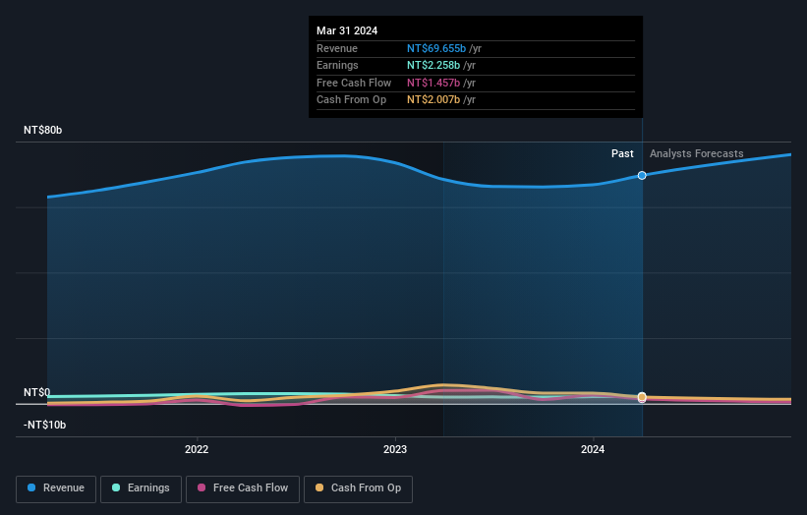Toggle the Revenue legend button
The width and height of the screenshot is (807, 515).
tap(56, 488)
